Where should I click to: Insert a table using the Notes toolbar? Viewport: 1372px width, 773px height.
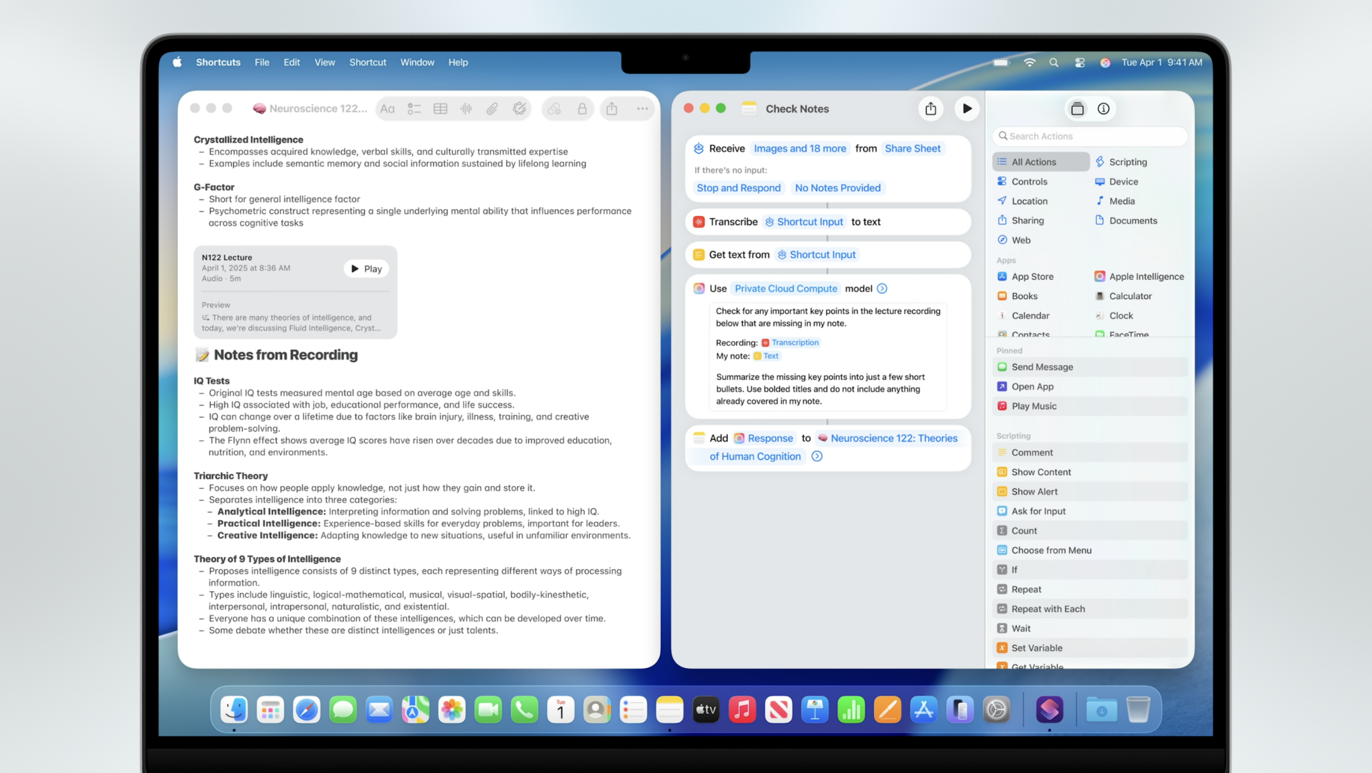coord(440,108)
